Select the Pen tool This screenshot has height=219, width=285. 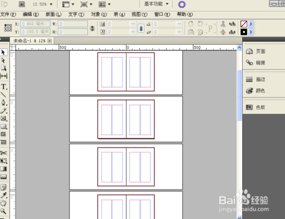(3, 103)
